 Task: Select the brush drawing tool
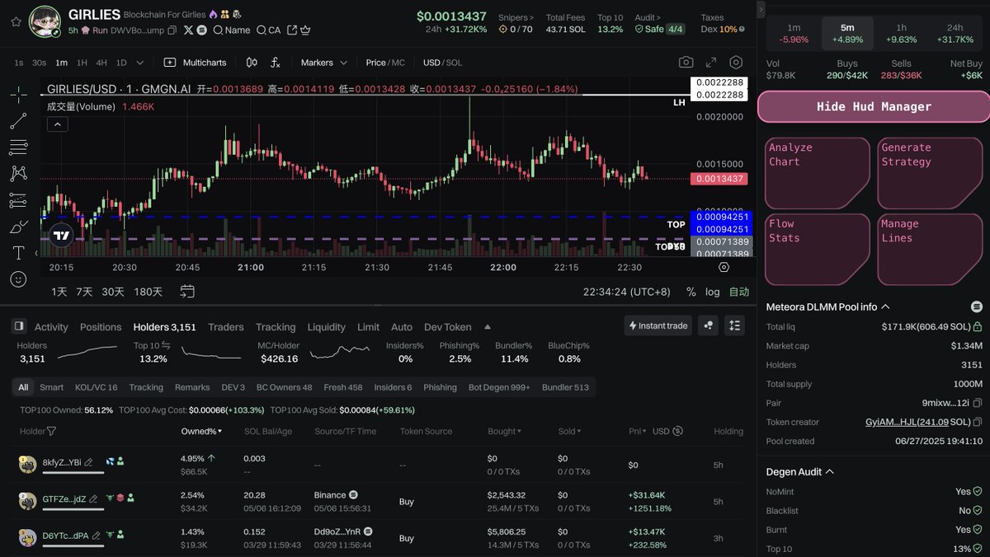18,227
